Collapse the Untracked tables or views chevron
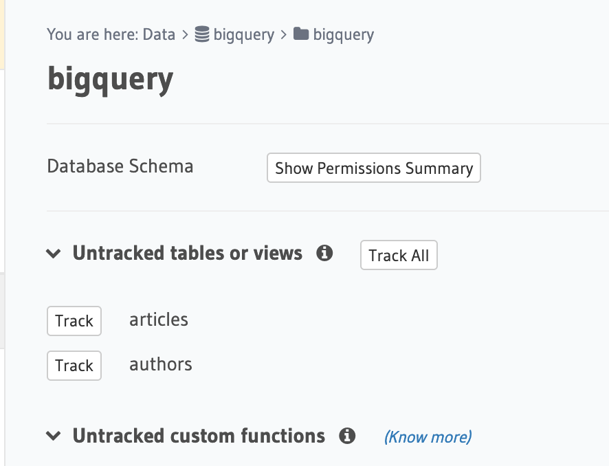 [x=54, y=254]
